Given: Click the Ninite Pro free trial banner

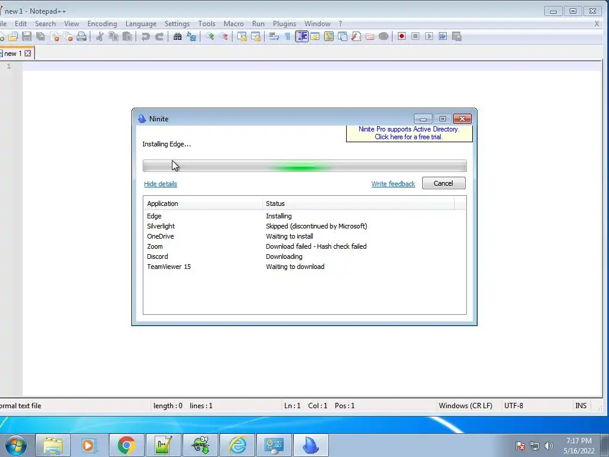Looking at the screenshot, I should click(x=409, y=133).
